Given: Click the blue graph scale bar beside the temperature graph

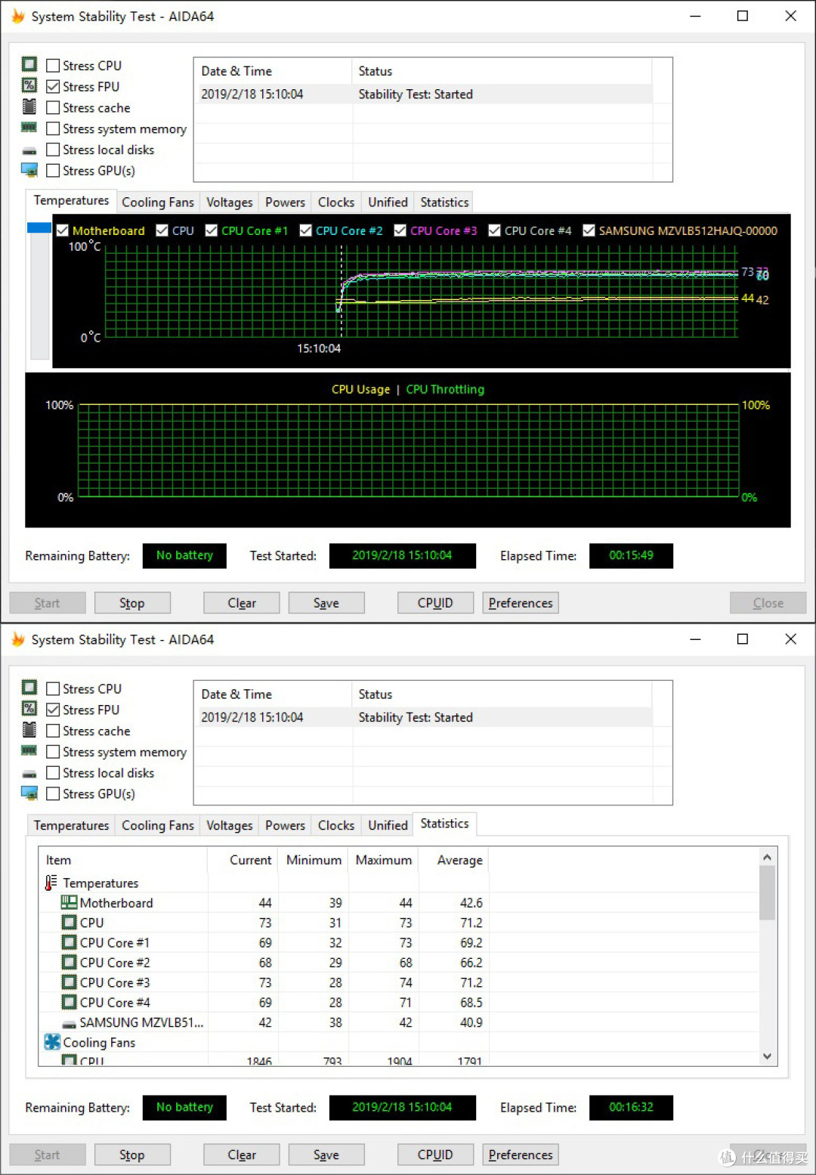Looking at the screenshot, I should click(39, 227).
